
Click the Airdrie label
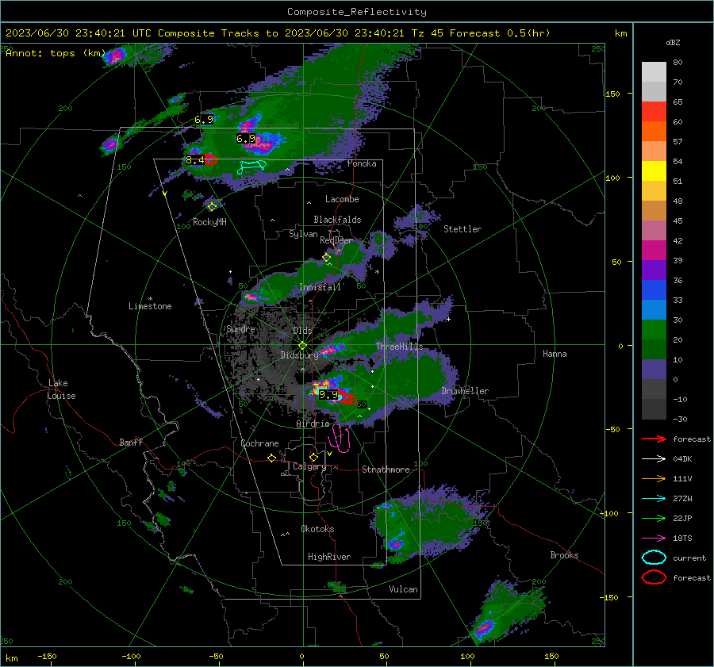point(313,424)
